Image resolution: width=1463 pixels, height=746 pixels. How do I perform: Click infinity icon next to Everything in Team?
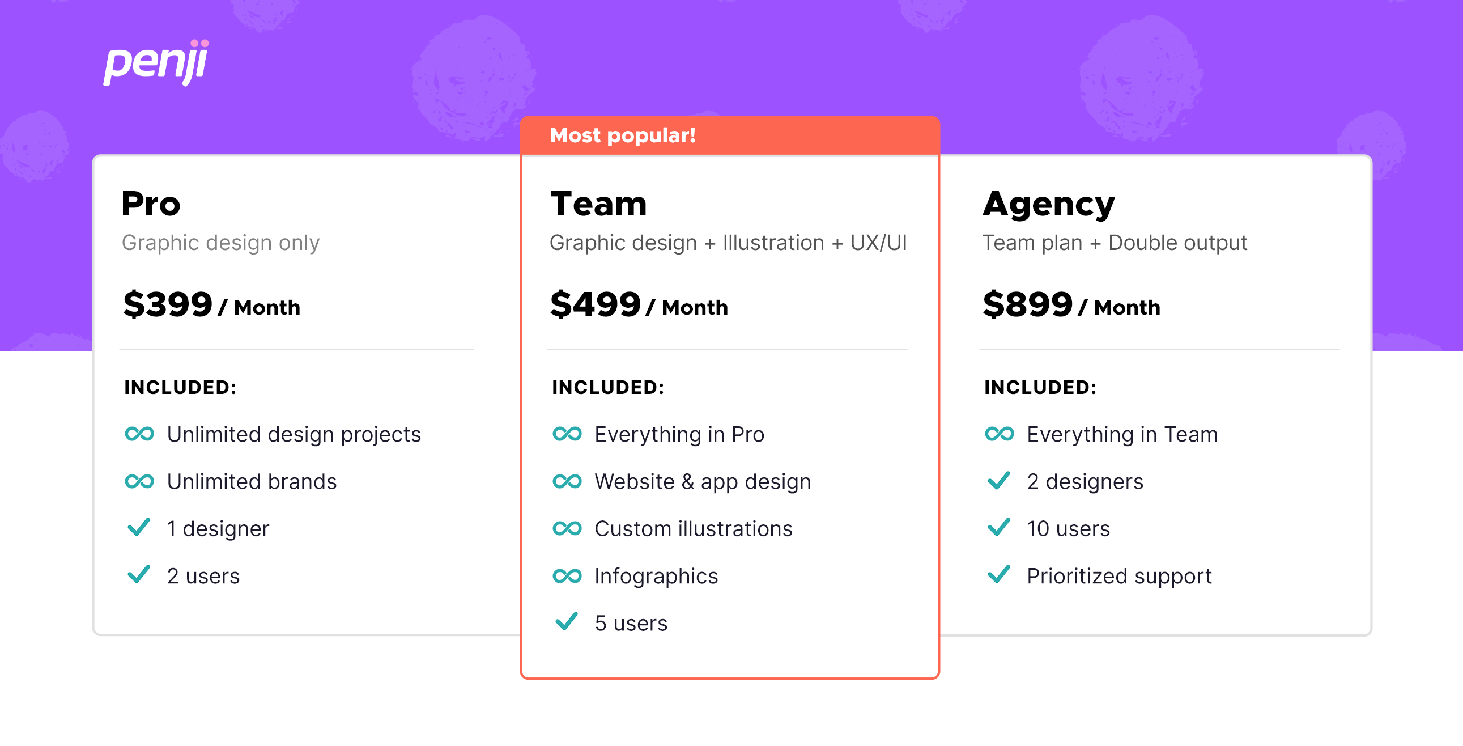click(999, 434)
